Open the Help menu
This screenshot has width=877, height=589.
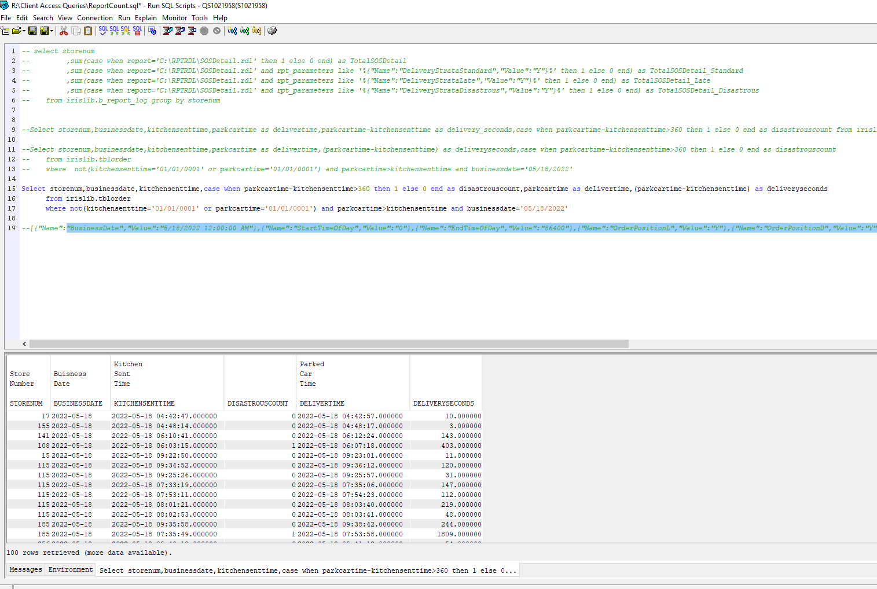[220, 18]
